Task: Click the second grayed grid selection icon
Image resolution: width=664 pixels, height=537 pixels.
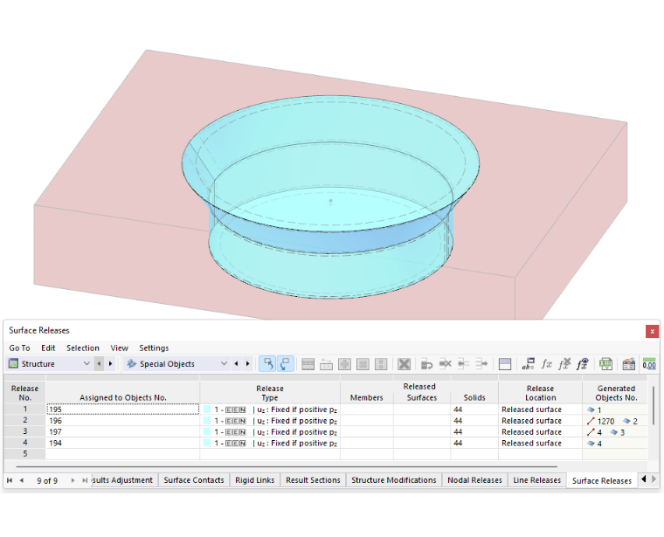Action: coord(363,364)
